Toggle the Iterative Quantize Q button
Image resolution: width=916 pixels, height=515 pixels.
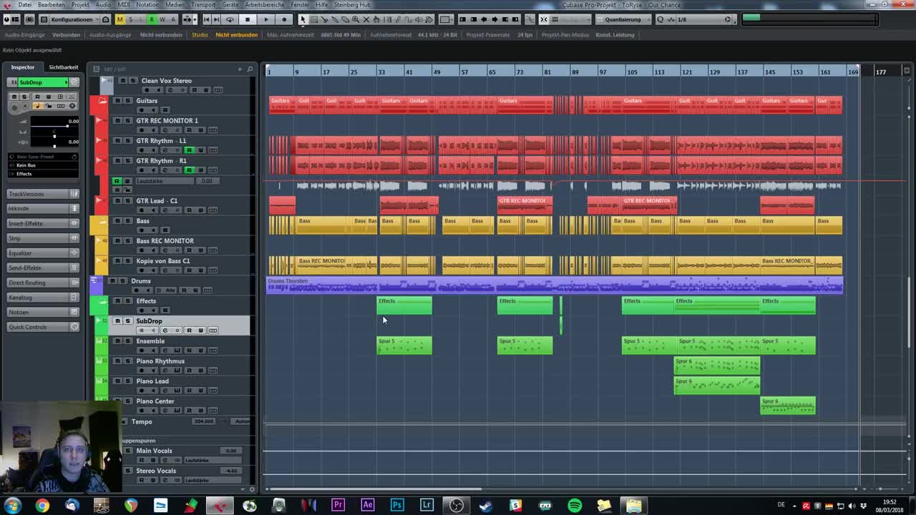660,19
